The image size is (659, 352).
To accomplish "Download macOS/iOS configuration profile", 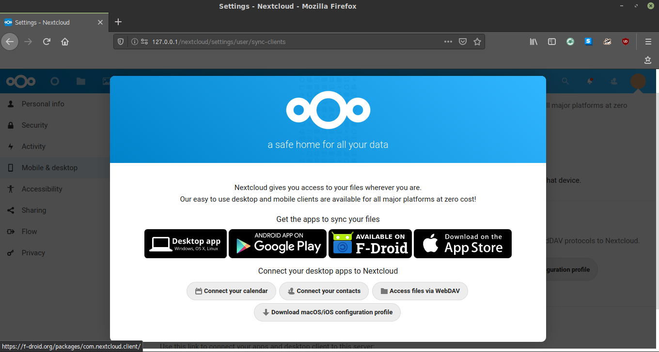I will [x=327, y=312].
